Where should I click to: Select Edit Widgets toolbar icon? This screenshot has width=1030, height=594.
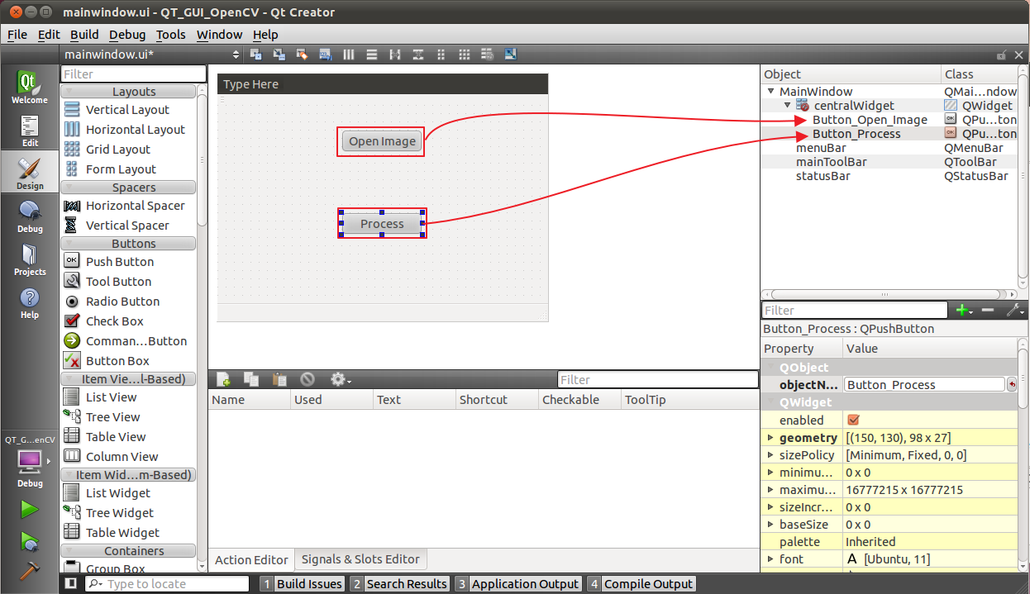click(256, 55)
